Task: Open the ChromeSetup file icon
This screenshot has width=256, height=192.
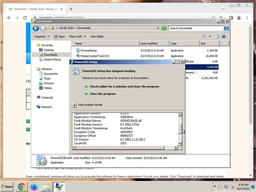Action: point(78,50)
